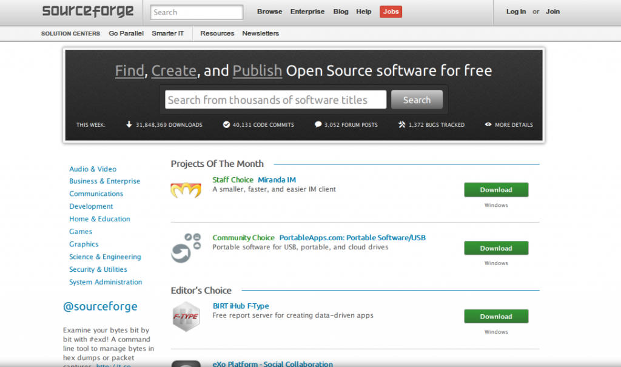
Task: Download Miranda IM for Windows
Action: coord(495,189)
